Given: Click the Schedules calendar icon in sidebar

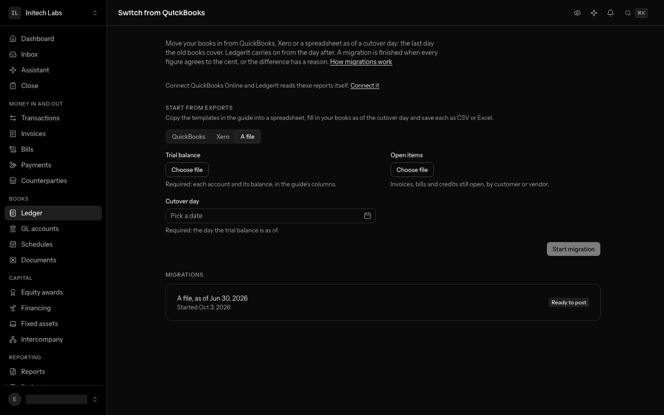Looking at the screenshot, I should pyautogui.click(x=13, y=244).
